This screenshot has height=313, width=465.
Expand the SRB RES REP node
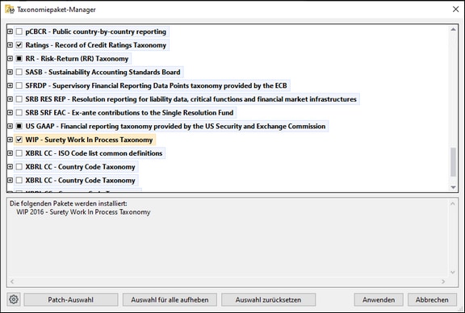[10, 99]
